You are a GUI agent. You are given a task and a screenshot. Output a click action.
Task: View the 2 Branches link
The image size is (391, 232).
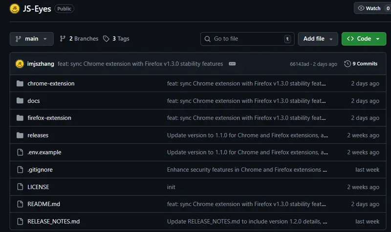[x=79, y=39]
